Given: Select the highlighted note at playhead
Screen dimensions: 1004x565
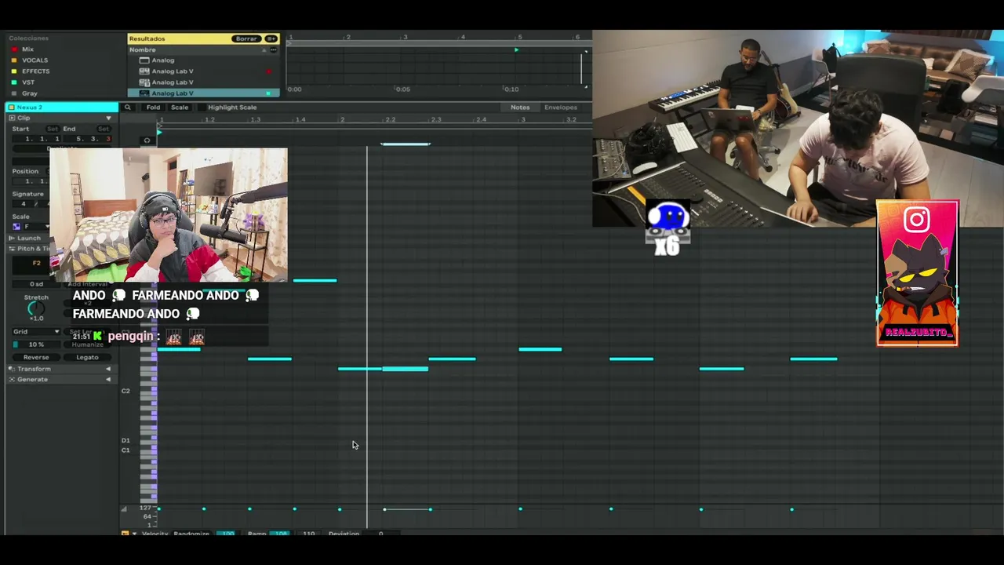Looking at the screenshot, I should pyautogui.click(x=406, y=369).
